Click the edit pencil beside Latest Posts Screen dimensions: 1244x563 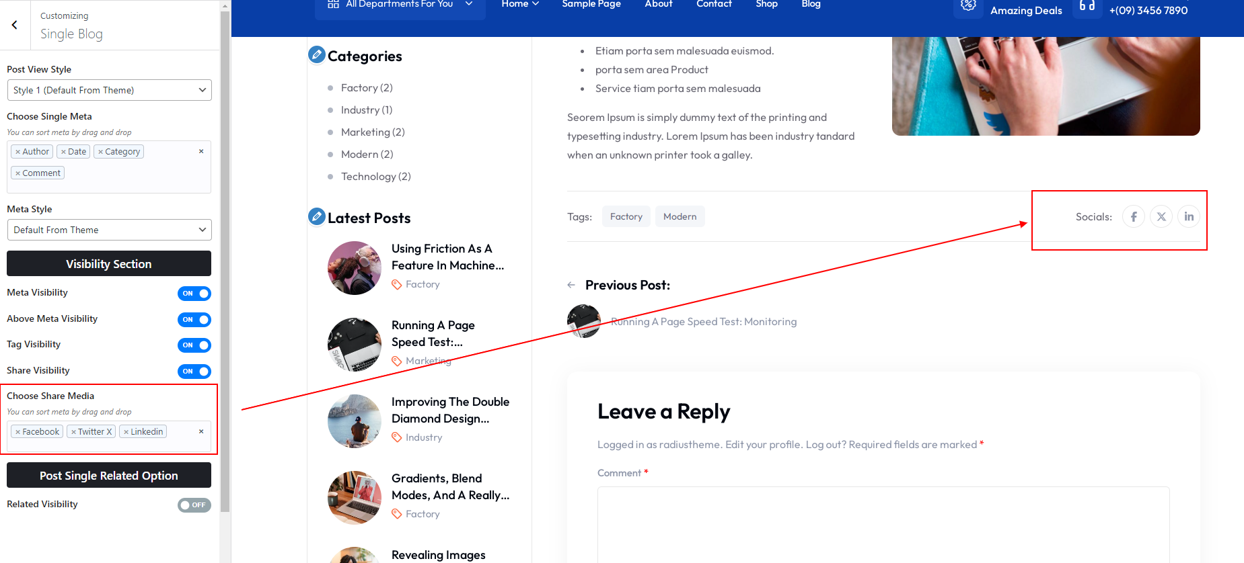pyautogui.click(x=316, y=216)
